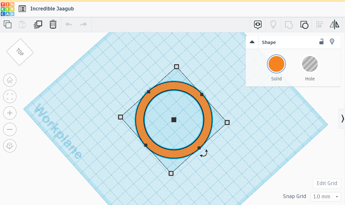The image size is (345, 205).
Task: Click the left corner resize handle
Action: (x=120, y=117)
